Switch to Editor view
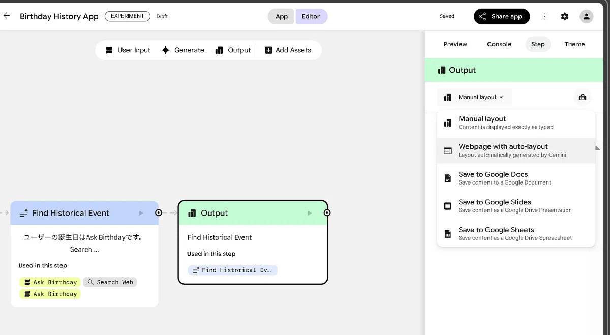Image resolution: width=610 pixels, height=335 pixels. (311, 16)
